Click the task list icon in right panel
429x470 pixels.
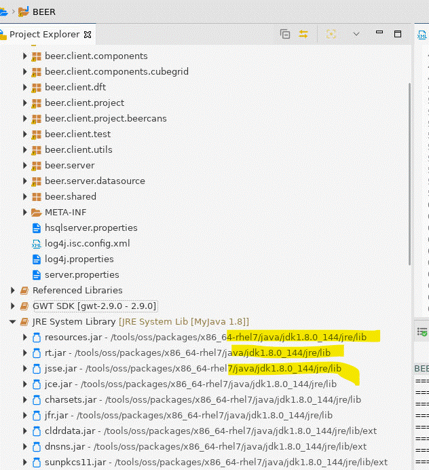(422, 332)
